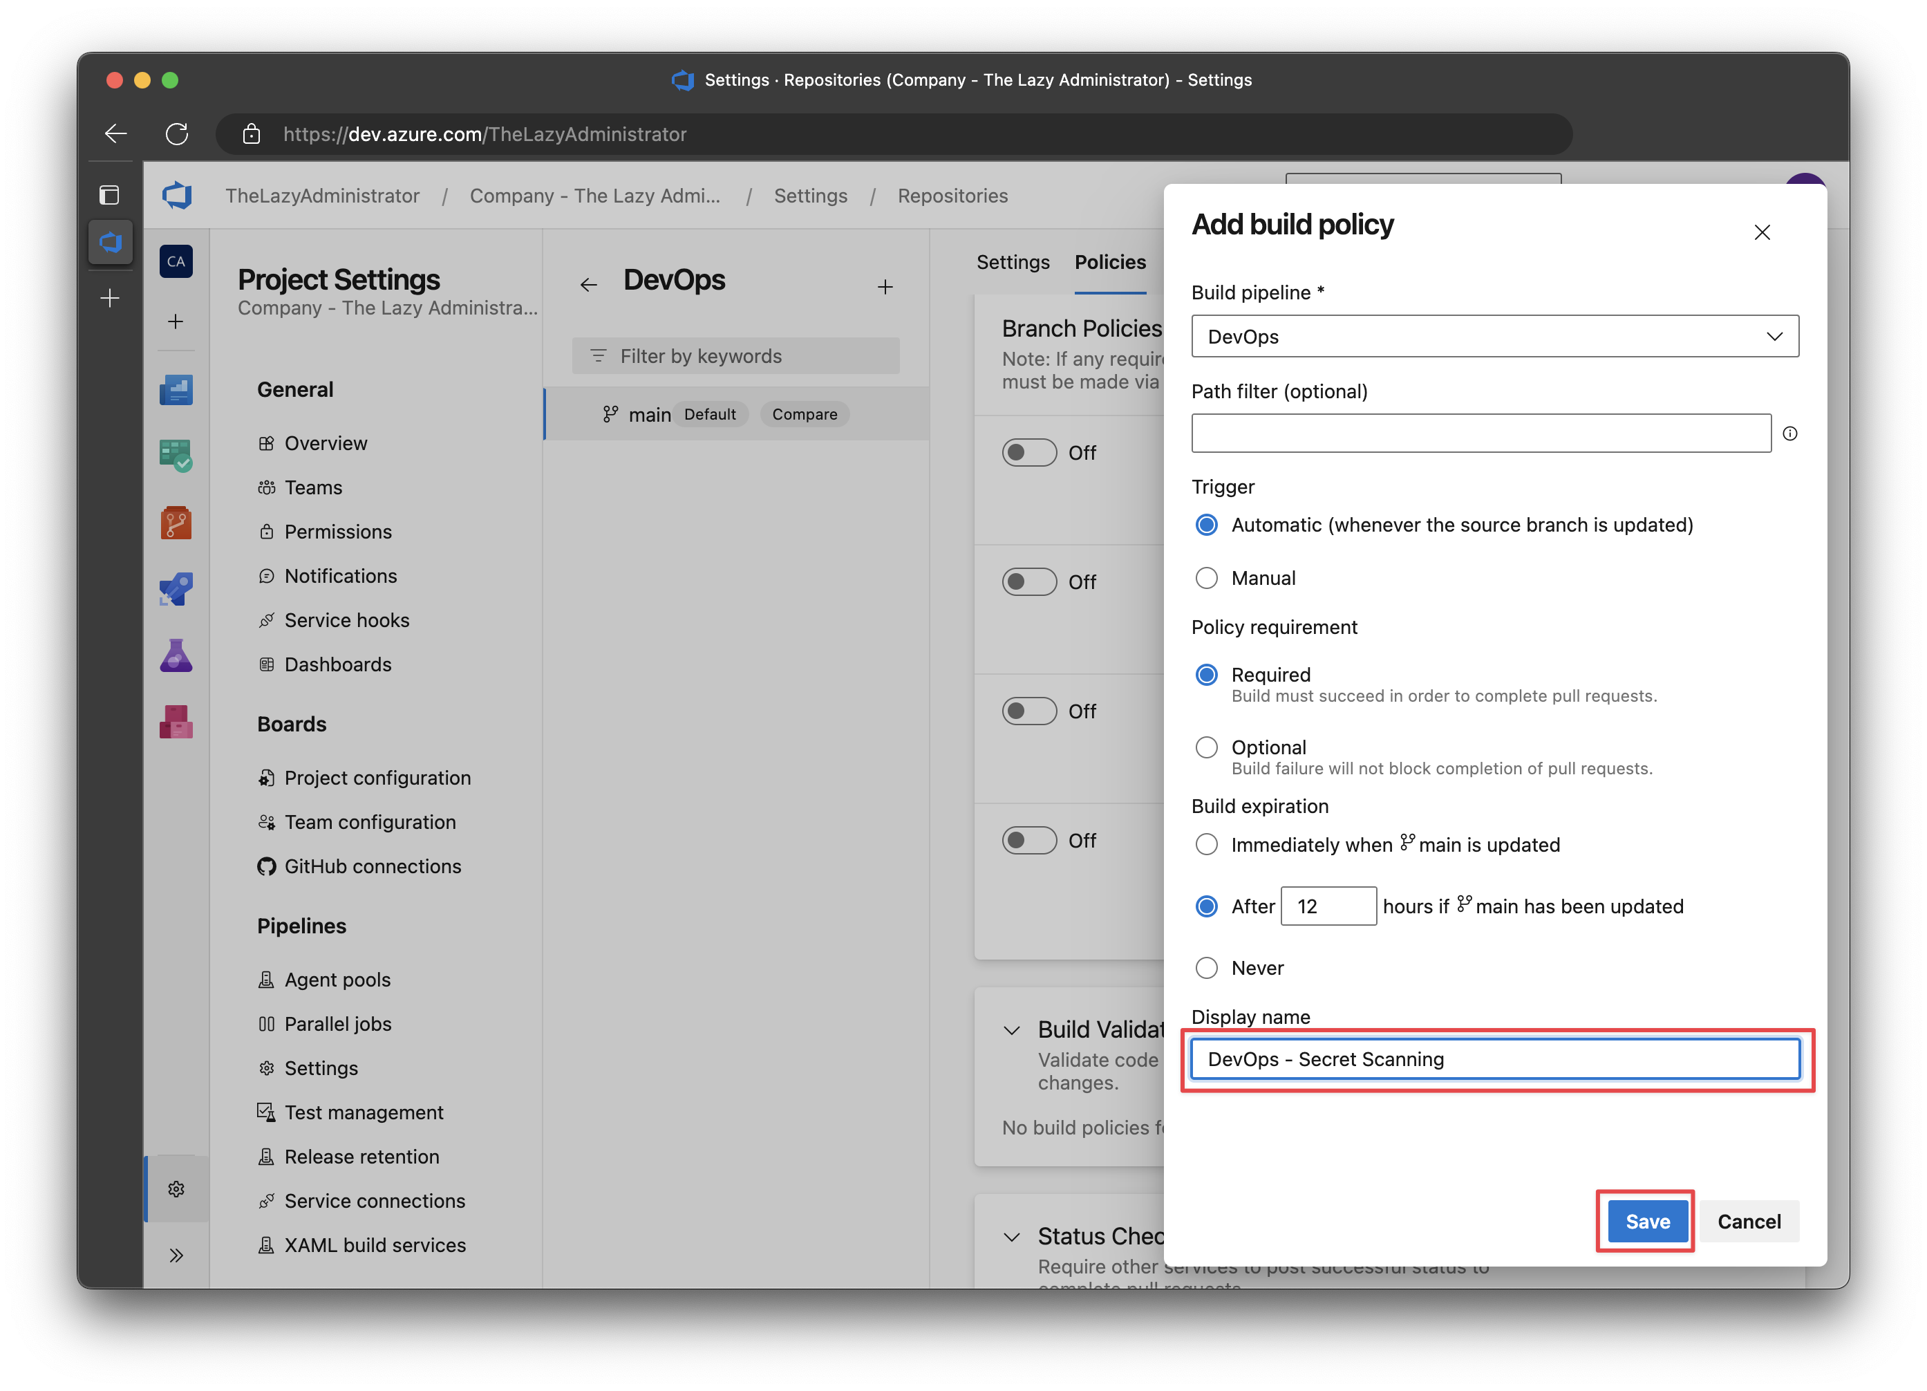Click the Filter by keywords box
The image size is (1927, 1391).
[735, 356]
